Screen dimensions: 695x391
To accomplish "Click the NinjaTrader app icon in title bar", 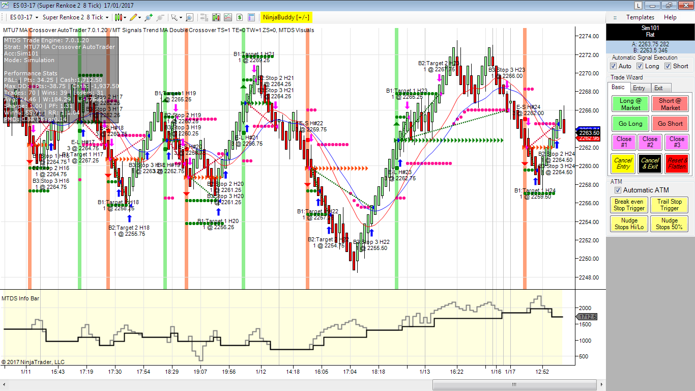I will [x=5, y=5].
